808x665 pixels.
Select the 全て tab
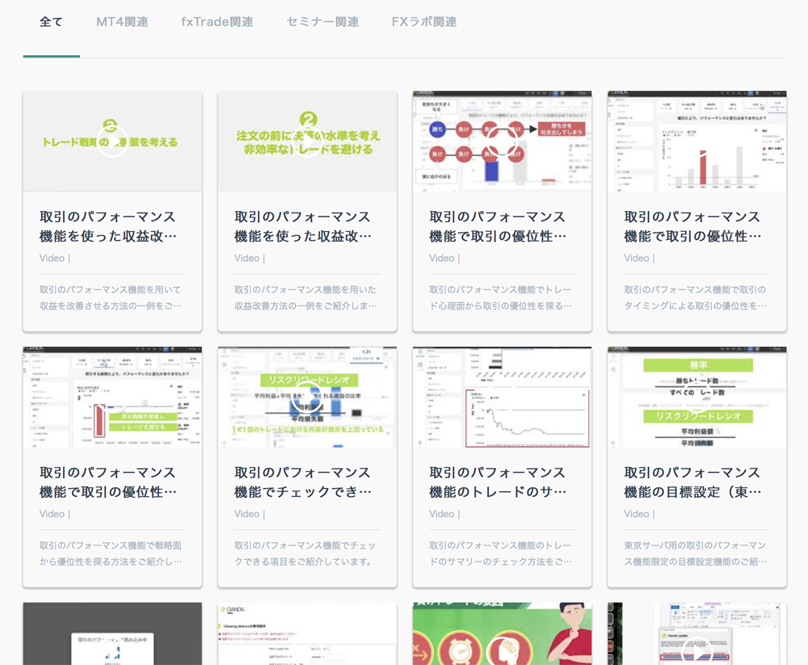(x=51, y=22)
